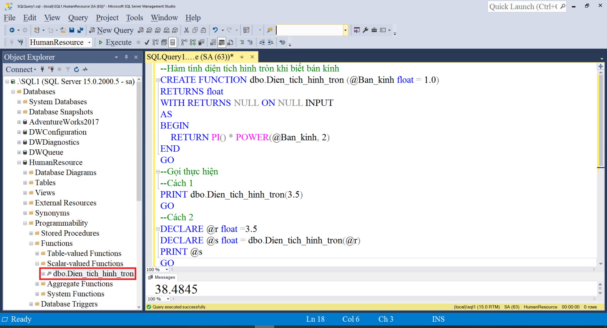
Task: Expand the Tables folder node
Action: pyautogui.click(x=25, y=183)
